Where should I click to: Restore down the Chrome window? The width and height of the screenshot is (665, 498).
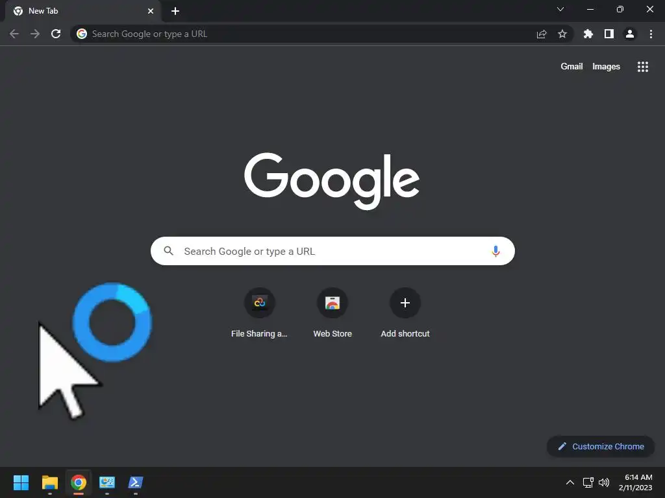coord(620,9)
